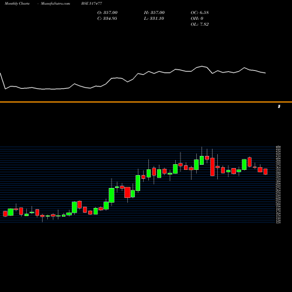This screenshot has height=292, width=292.
Task: Click the right end of the white line chart
Action: point(266,73)
